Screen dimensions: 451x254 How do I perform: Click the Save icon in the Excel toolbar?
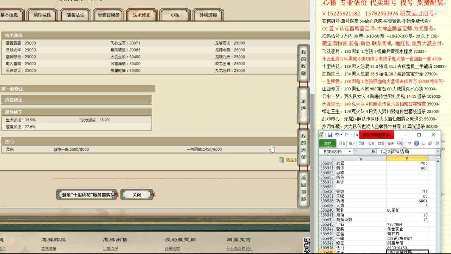point(330,135)
